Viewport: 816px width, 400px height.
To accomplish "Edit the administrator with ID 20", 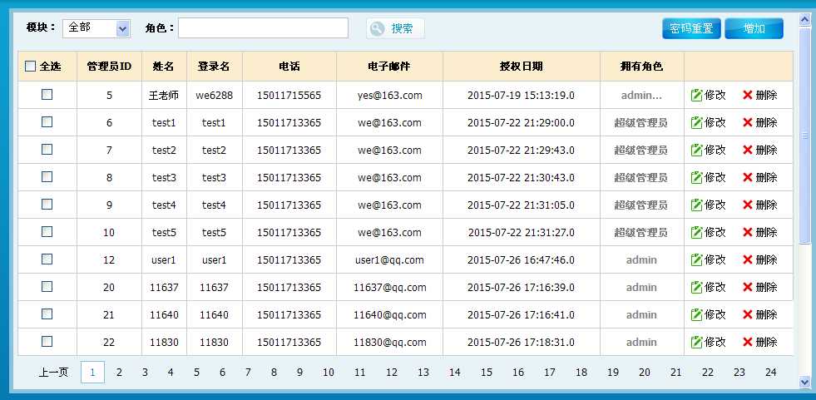I will click(x=696, y=287).
